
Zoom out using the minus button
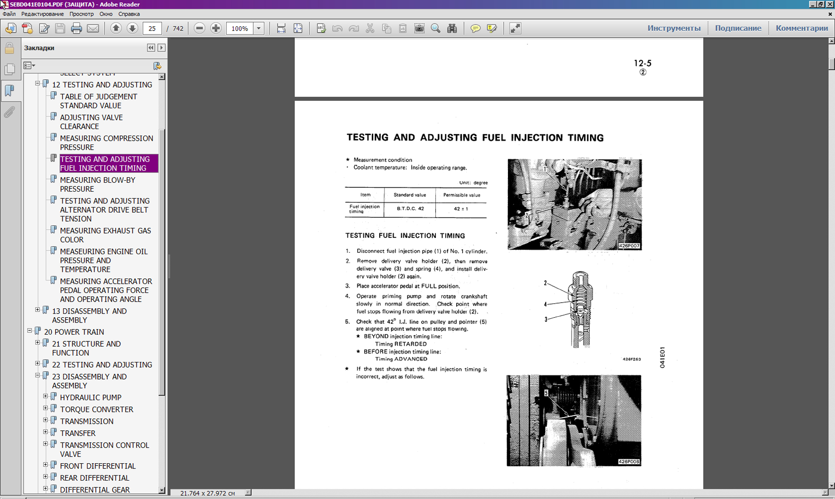point(199,28)
